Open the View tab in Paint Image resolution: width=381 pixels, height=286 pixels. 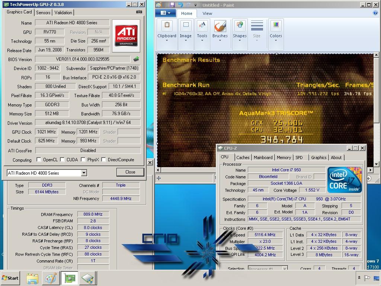click(207, 13)
